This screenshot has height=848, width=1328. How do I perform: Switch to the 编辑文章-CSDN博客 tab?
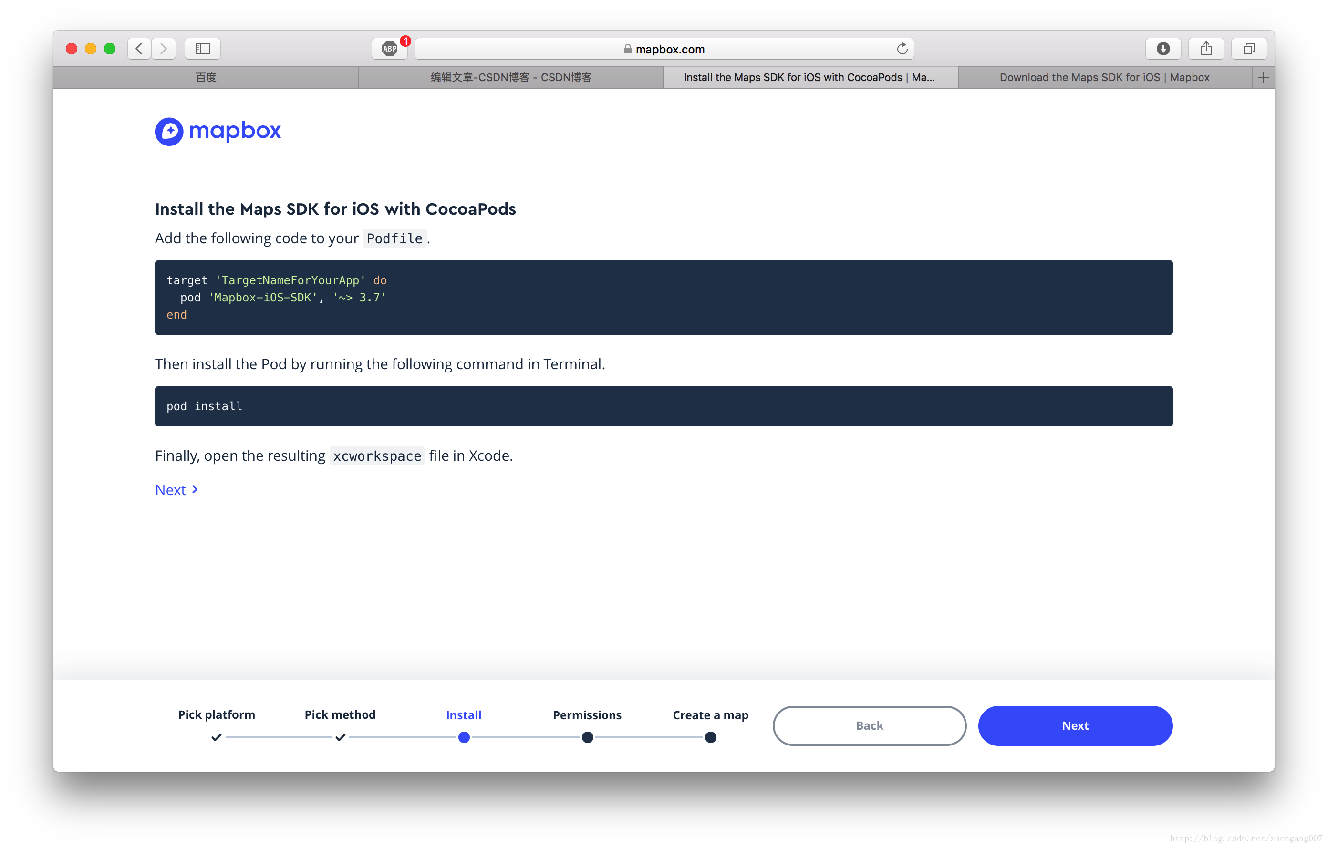pos(511,78)
